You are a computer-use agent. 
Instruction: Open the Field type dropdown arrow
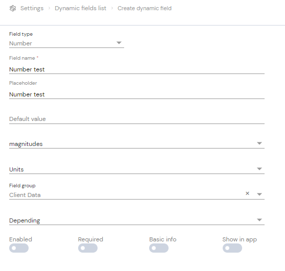[119, 43]
